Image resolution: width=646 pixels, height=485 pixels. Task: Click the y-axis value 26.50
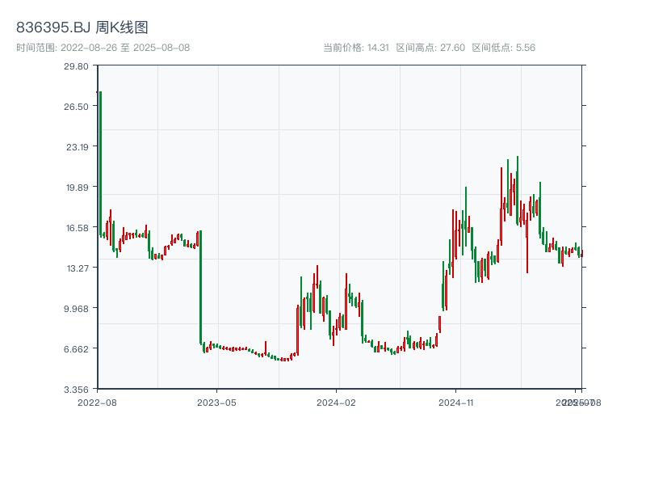click(76, 107)
